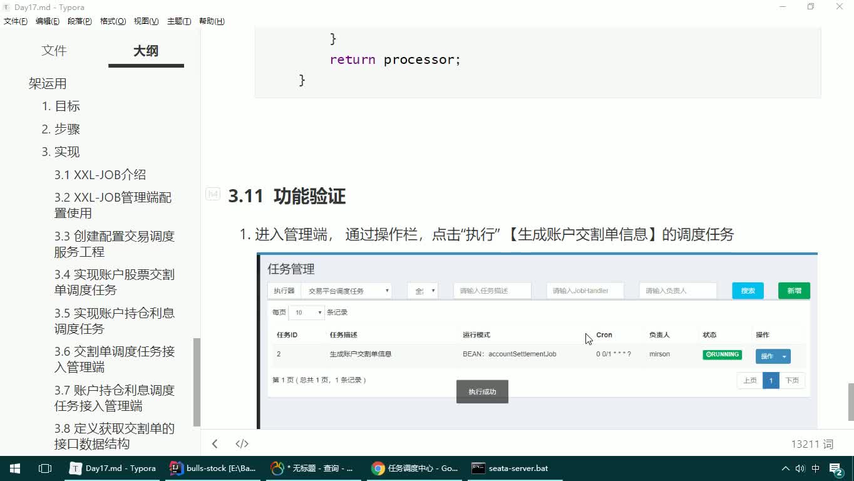
Task: Go to 3.5 实现账户持仓利息调度任务
Action: pos(115,321)
